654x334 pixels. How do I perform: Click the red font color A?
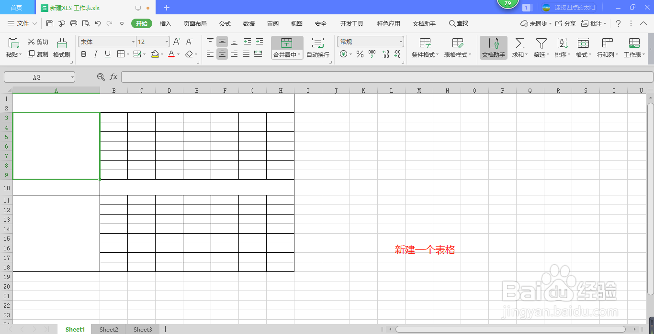pos(171,54)
